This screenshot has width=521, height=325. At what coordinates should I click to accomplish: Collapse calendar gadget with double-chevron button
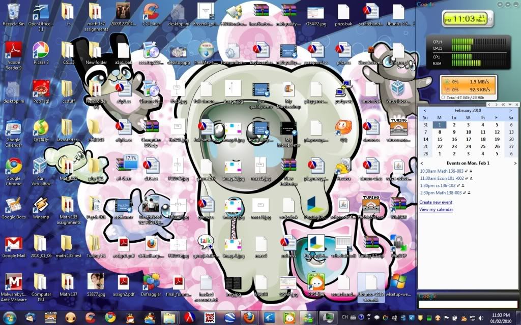tap(503, 105)
